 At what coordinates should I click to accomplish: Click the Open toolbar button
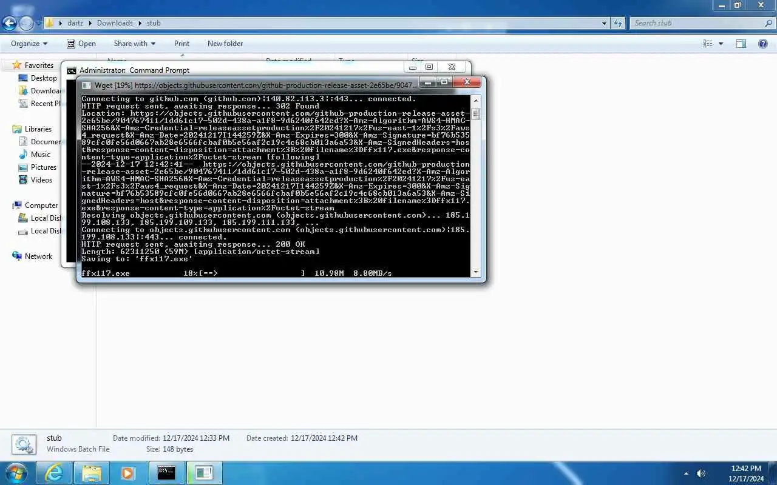pyautogui.click(x=81, y=44)
